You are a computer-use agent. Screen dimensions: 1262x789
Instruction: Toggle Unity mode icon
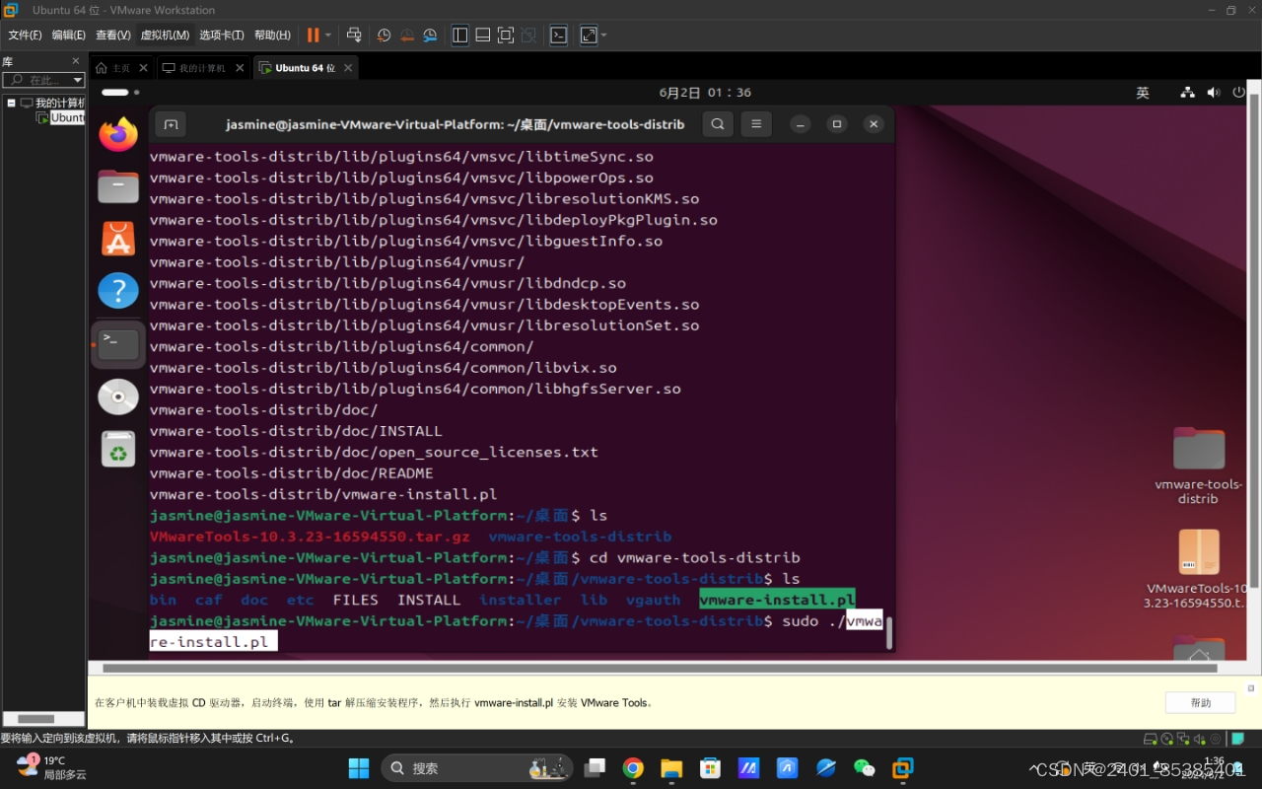click(528, 35)
